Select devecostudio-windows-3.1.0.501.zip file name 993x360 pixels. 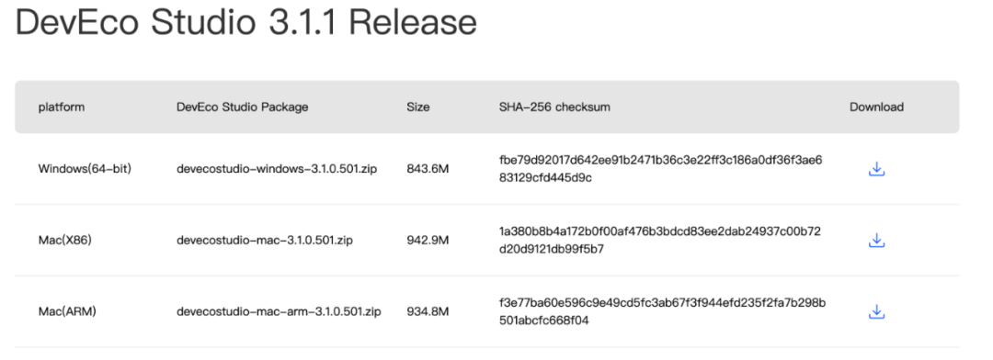(278, 169)
